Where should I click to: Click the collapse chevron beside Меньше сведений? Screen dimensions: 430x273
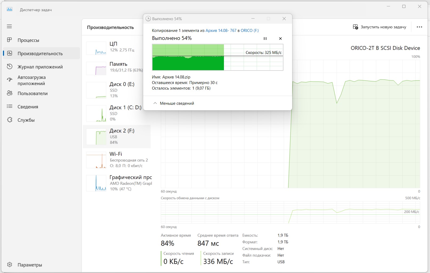tap(155, 103)
